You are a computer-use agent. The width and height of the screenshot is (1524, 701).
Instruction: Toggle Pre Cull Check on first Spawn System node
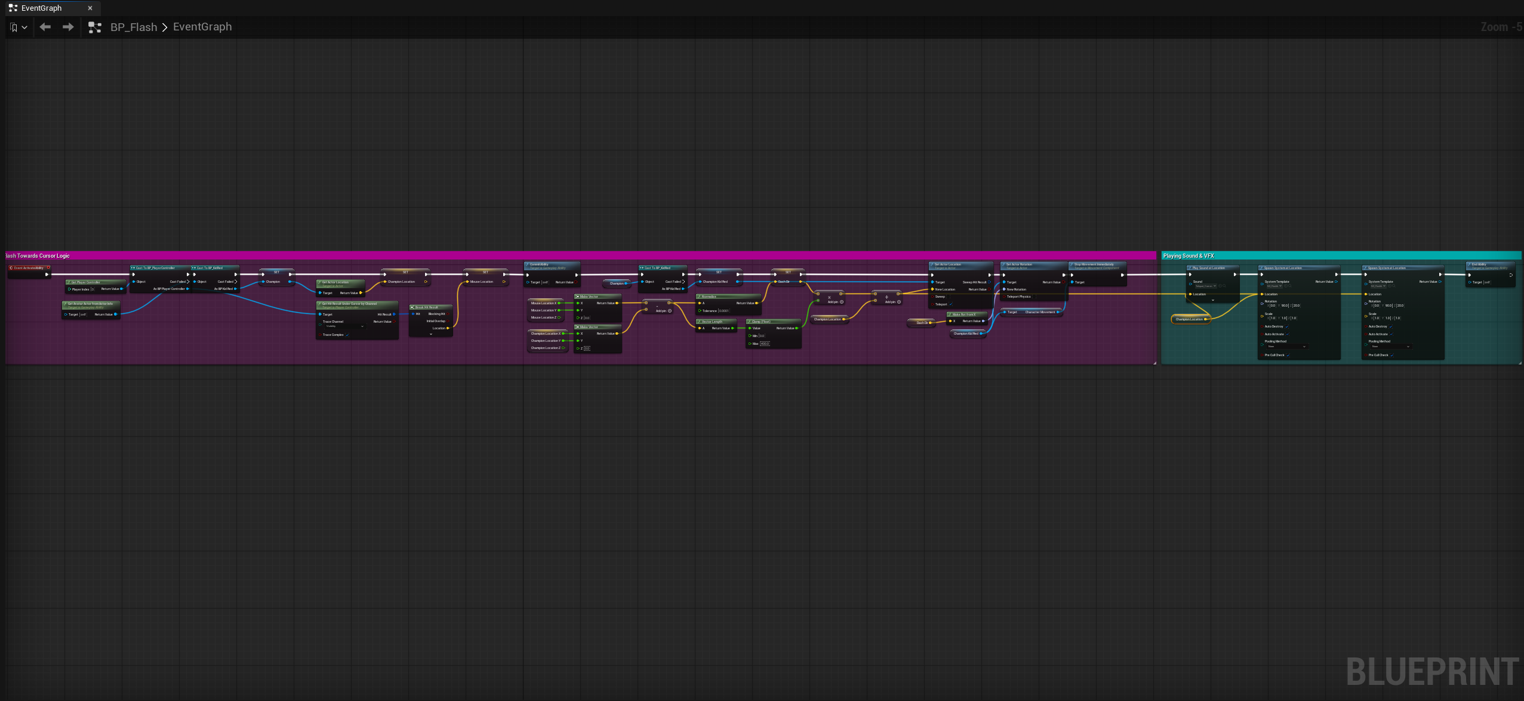click(1288, 355)
